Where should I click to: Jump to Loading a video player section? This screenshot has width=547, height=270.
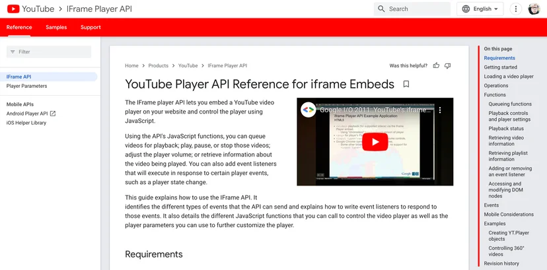[x=509, y=77]
